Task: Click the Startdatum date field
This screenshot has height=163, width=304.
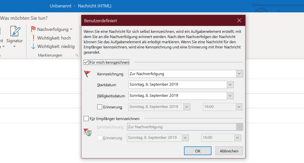Action: coord(177,85)
